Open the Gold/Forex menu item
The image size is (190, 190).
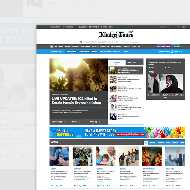85,47
